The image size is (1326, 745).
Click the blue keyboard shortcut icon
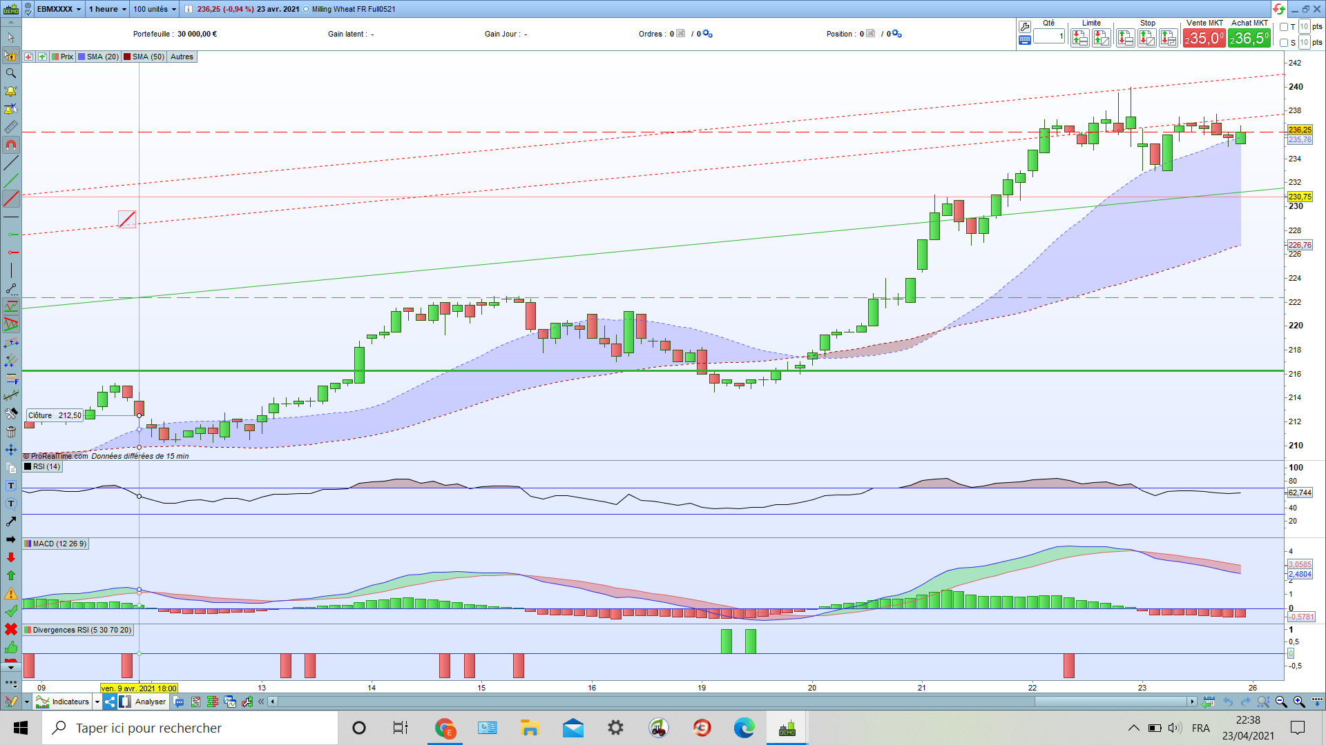click(1025, 40)
